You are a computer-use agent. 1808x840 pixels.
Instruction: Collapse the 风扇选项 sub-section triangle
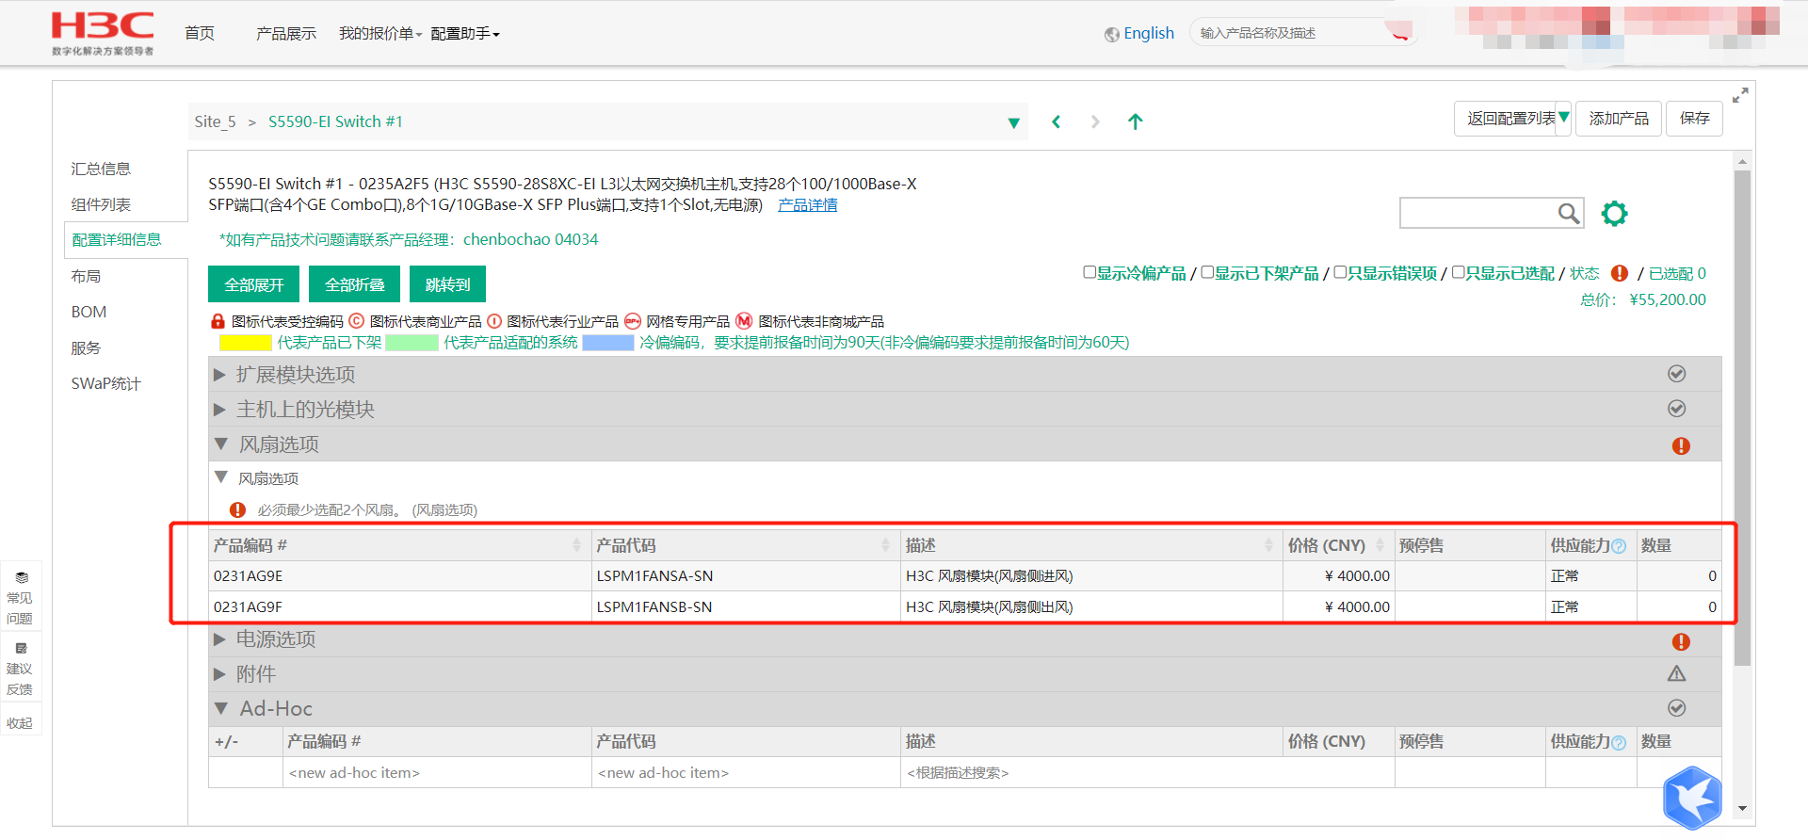221,477
